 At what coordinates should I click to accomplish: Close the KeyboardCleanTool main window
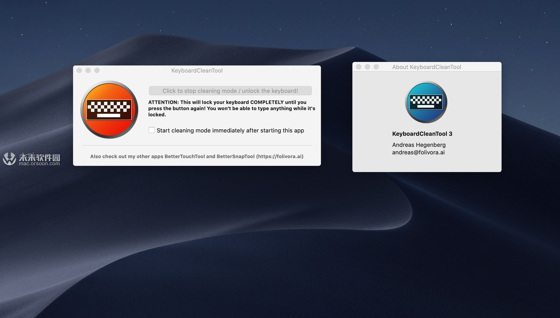click(x=79, y=70)
